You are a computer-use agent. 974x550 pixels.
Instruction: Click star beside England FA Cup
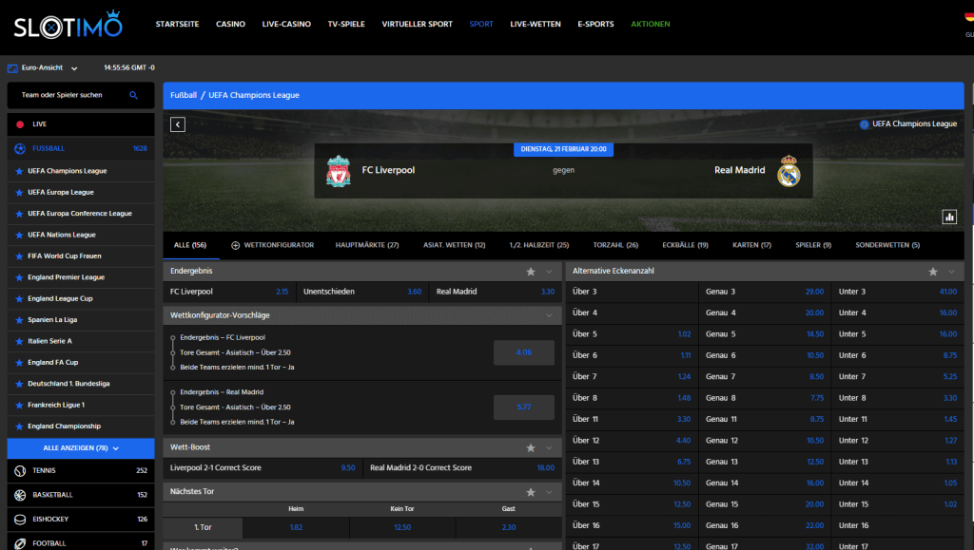point(19,363)
